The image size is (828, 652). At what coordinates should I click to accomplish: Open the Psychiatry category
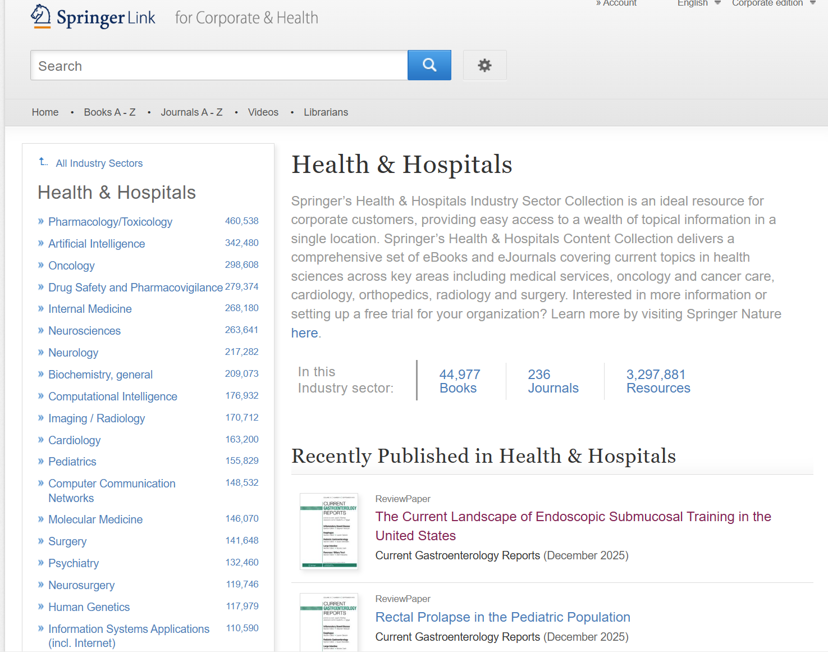[74, 563]
